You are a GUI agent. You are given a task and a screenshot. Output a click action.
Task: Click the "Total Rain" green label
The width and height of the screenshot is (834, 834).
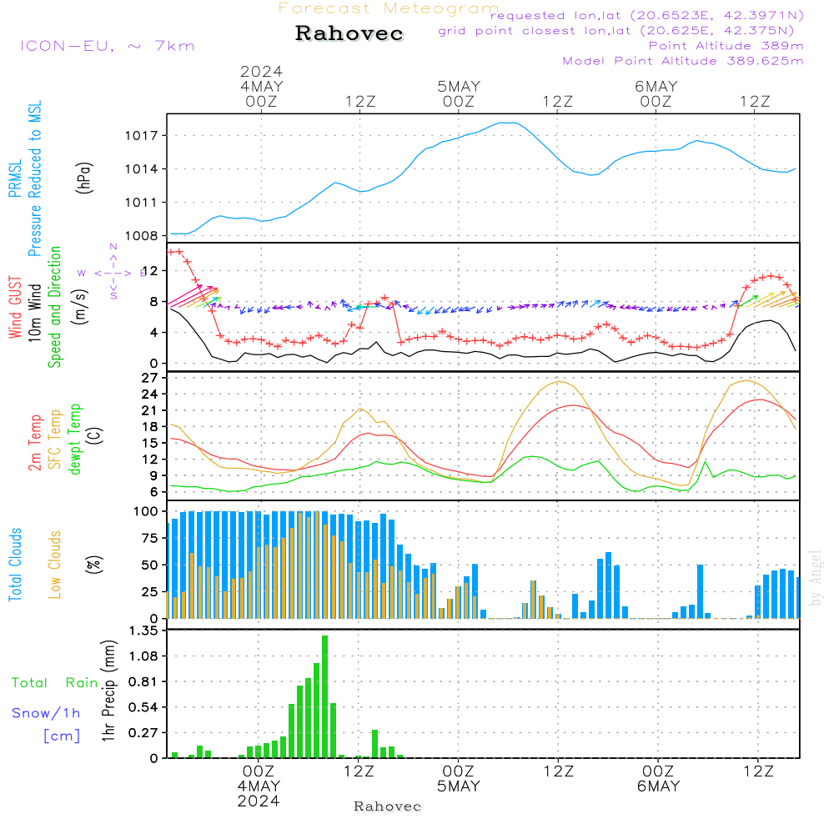[55, 683]
